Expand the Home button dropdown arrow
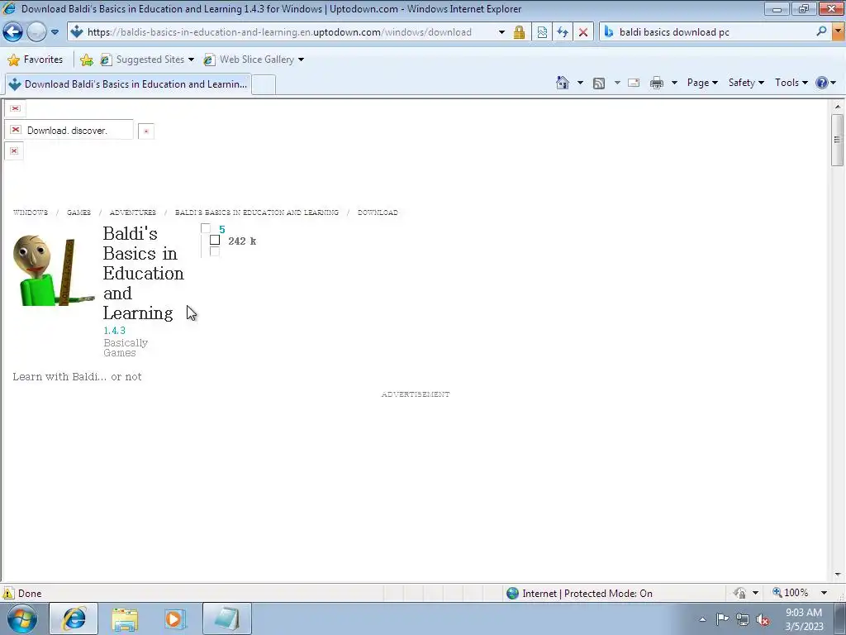 coord(580,83)
